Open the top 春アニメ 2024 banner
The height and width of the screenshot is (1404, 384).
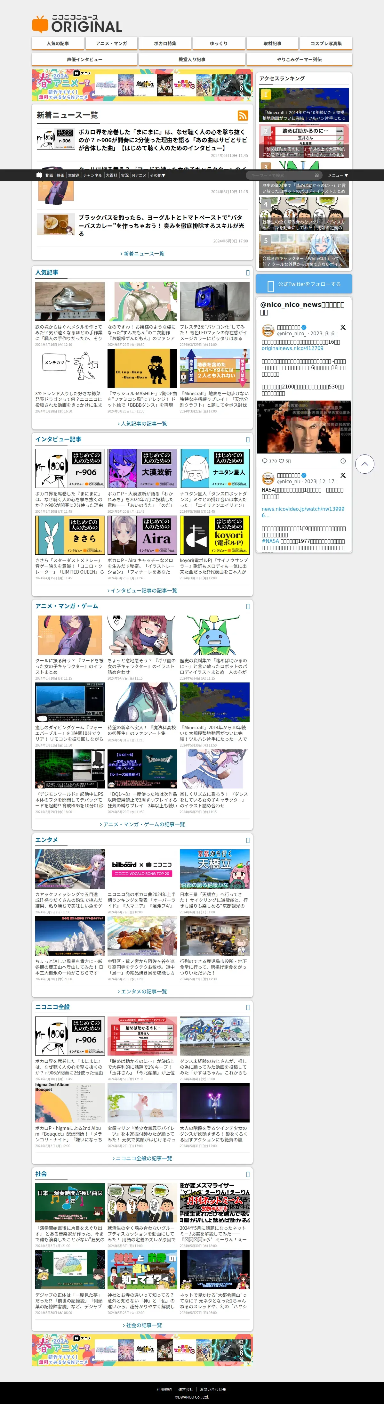[x=142, y=85]
